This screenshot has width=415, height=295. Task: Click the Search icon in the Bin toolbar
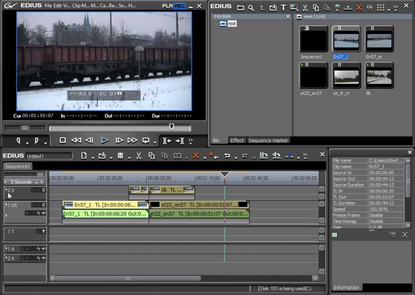point(251,8)
